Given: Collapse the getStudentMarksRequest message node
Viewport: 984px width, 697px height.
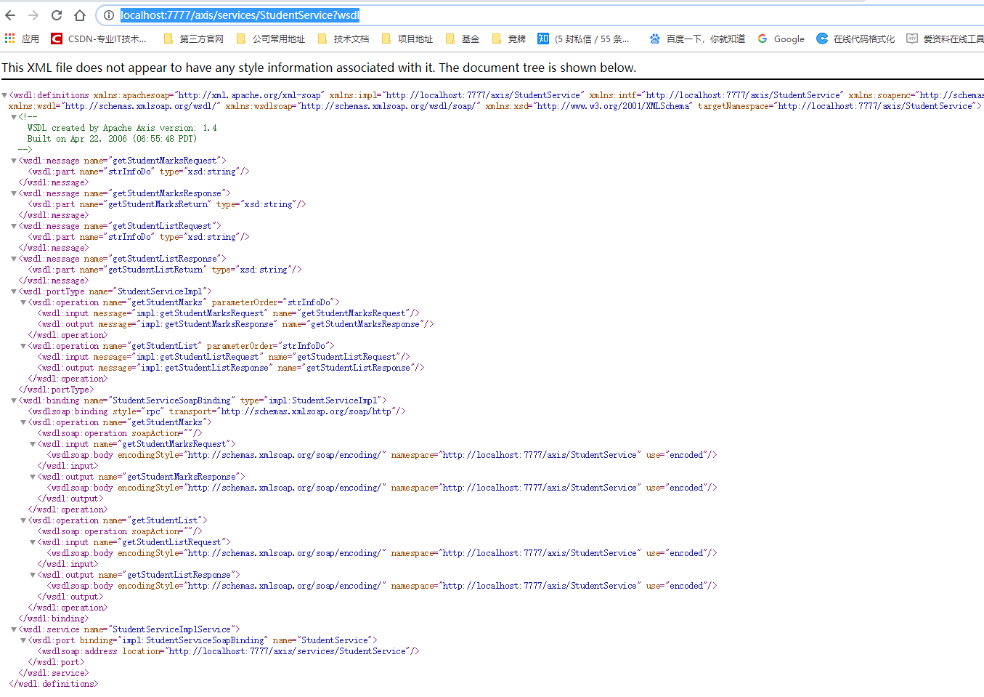Looking at the screenshot, I should tap(14, 161).
